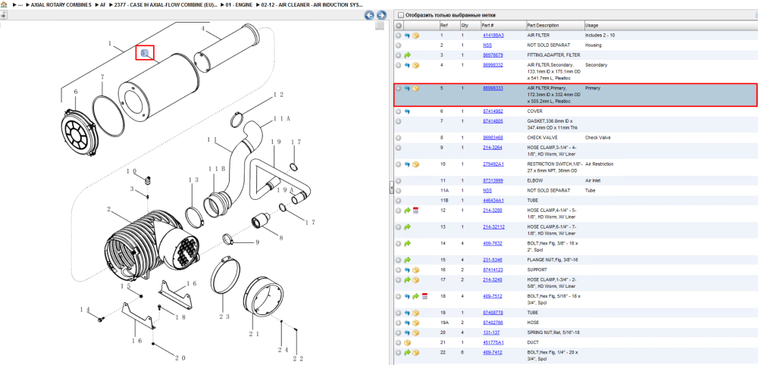Select callout 21 duct on the diagram
758x365 pixels.
[254, 334]
